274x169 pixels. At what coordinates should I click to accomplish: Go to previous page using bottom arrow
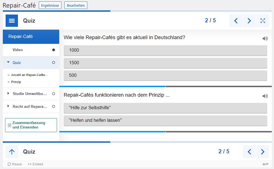[x=249, y=152]
